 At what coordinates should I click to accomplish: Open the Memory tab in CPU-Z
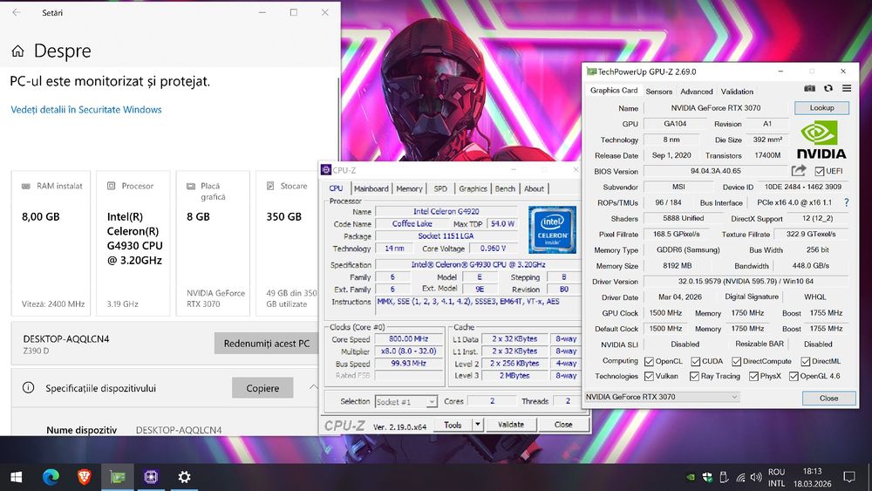409,188
